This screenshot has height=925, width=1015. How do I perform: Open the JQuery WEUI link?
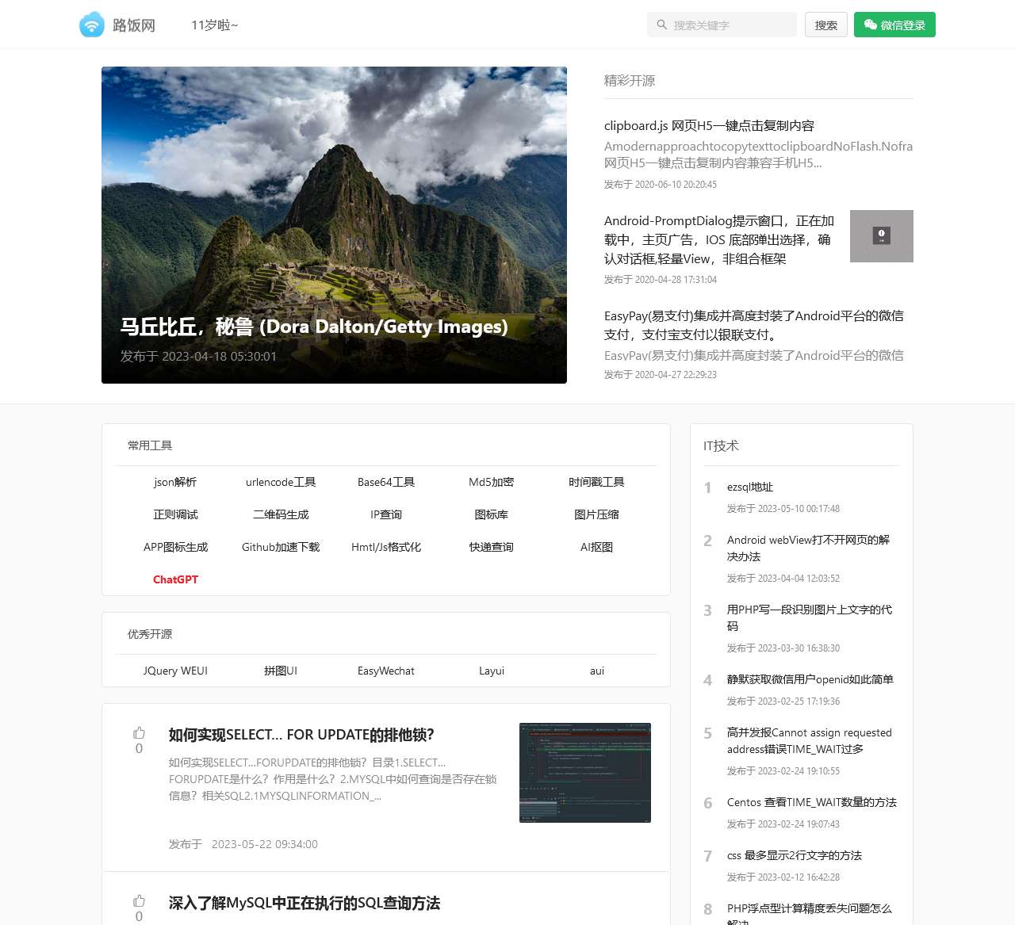(x=175, y=671)
